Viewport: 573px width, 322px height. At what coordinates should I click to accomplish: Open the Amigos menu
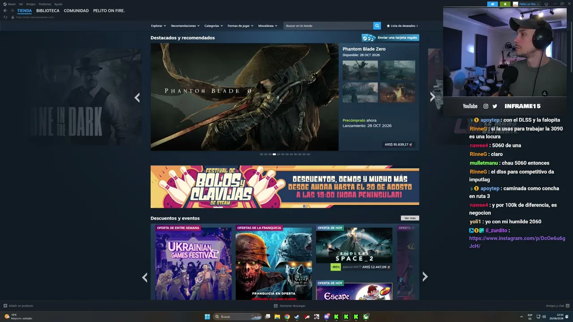[30, 4]
